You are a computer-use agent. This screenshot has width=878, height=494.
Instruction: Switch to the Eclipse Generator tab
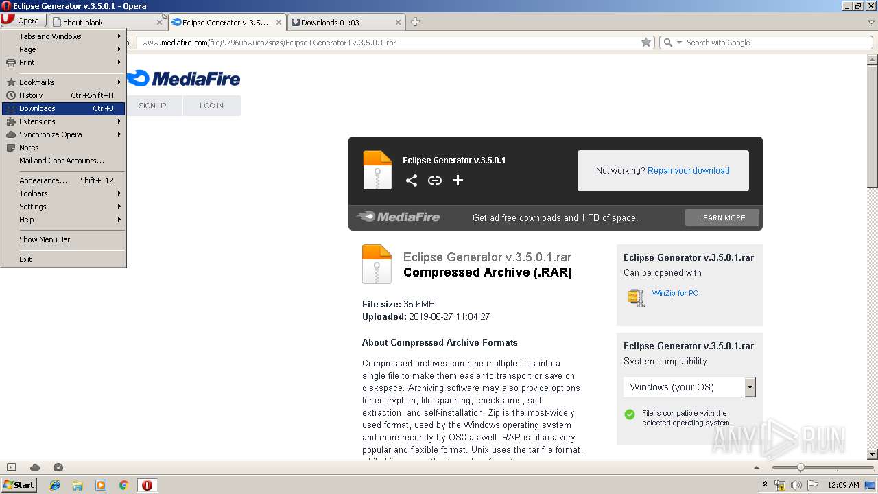coord(226,23)
